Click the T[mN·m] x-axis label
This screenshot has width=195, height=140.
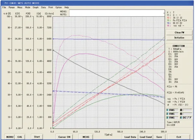[108, 135]
